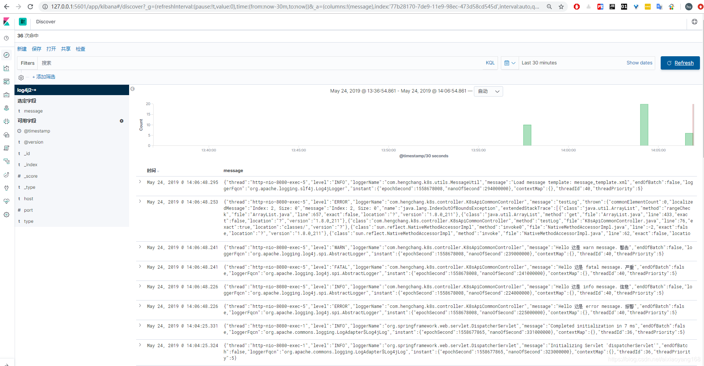
Task: Click the 保存 menu item
Action: (37, 49)
